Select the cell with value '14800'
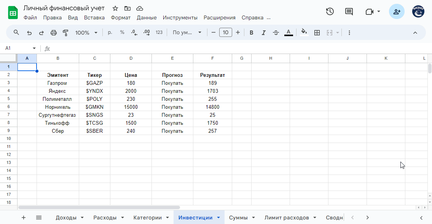This screenshot has width=432, height=224. (x=212, y=107)
